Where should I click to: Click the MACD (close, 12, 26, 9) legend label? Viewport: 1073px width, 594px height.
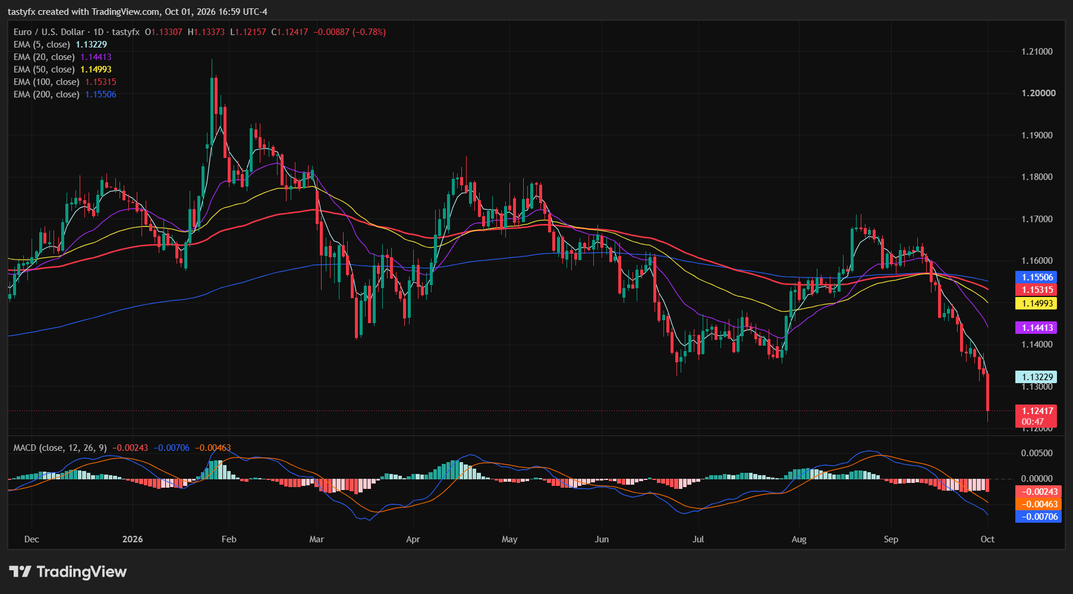click(60, 448)
